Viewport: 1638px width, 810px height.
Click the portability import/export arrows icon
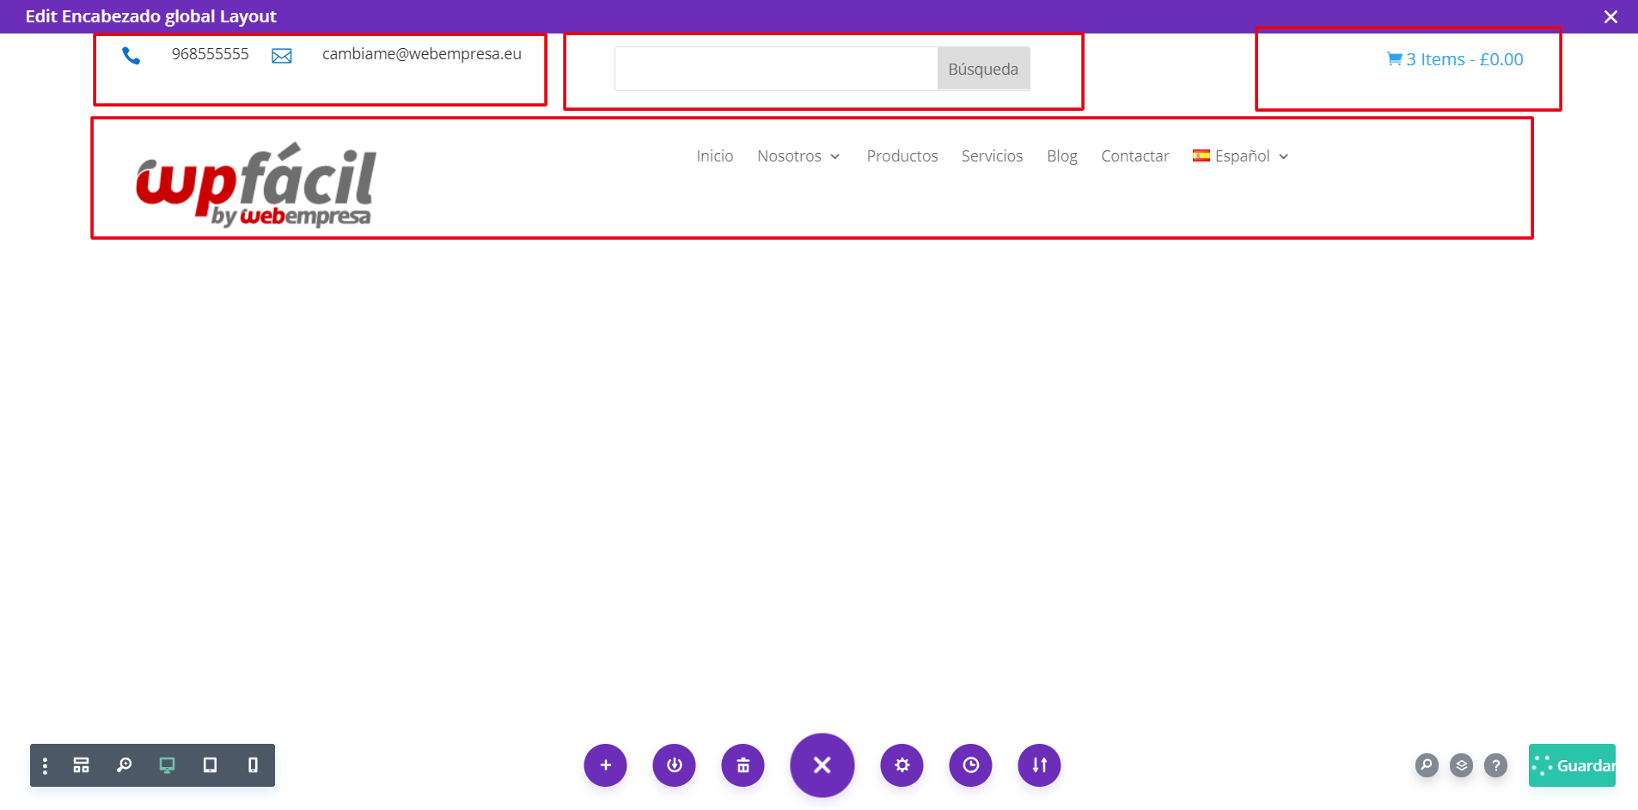coord(1040,765)
